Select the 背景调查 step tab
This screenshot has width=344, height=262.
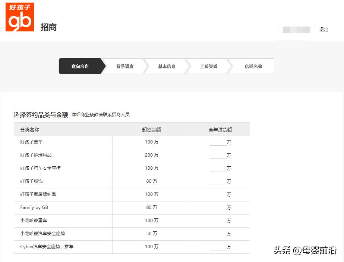coord(125,66)
